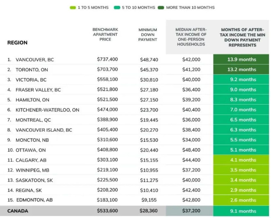The width and height of the screenshot is (271, 218).
Task: Select Winnipeg's $10,955 down payment value
Action: point(149,170)
